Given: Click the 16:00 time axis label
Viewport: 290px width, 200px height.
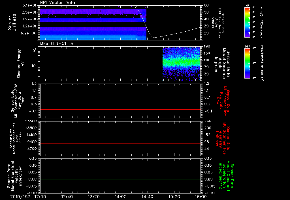Looking at the screenshot, I should click(201, 197).
